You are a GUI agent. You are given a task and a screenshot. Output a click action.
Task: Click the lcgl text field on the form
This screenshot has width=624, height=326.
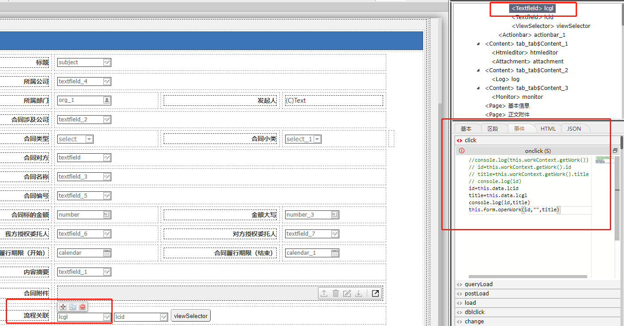pyautogui.click(x=84, y=317)
